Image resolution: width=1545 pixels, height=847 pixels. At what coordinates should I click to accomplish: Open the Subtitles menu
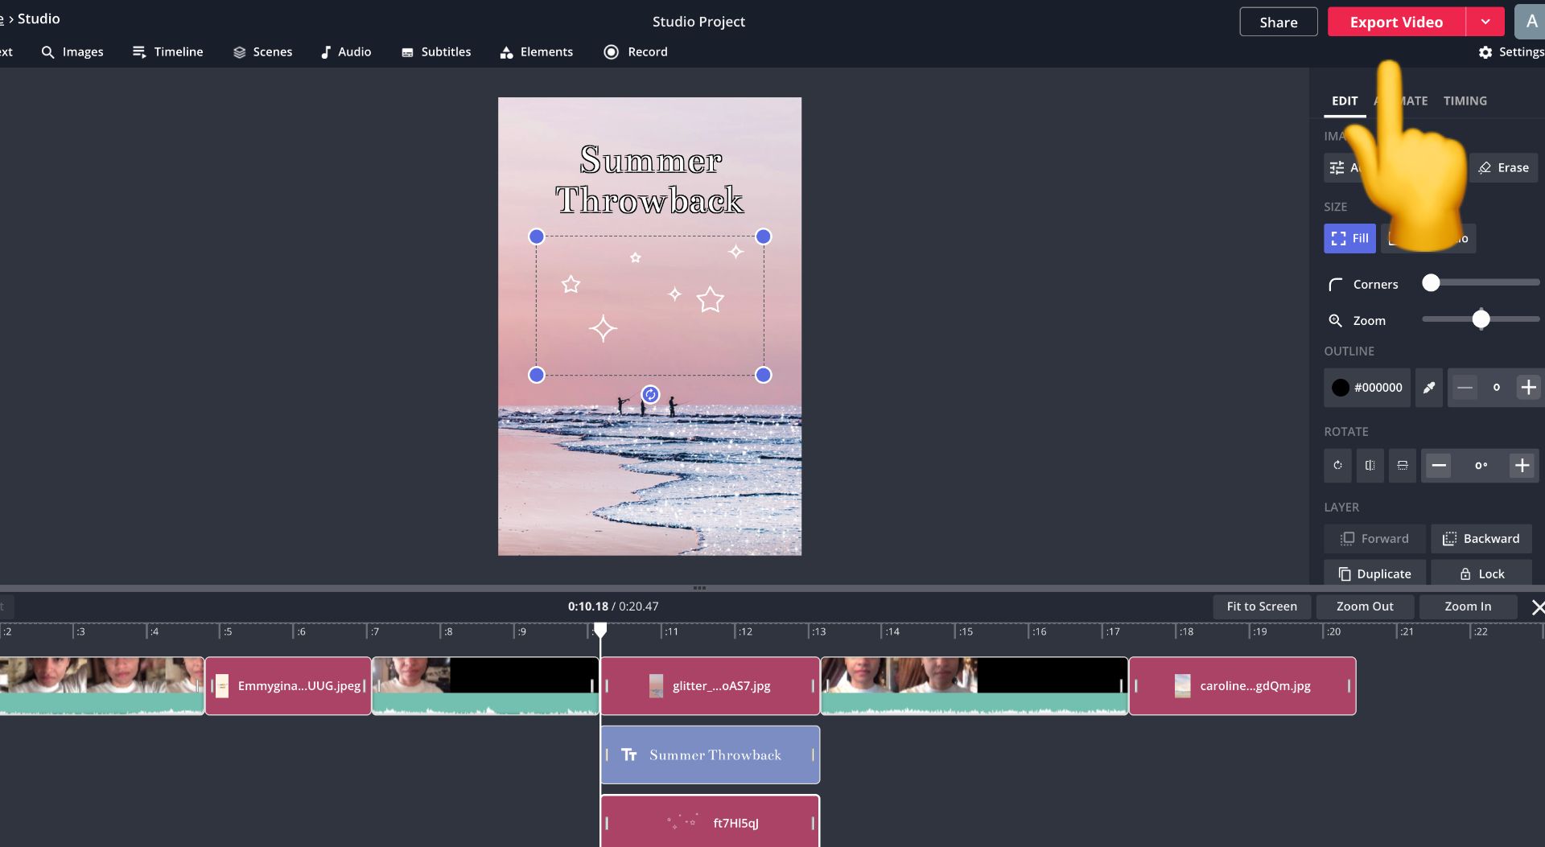coord(436,52)
